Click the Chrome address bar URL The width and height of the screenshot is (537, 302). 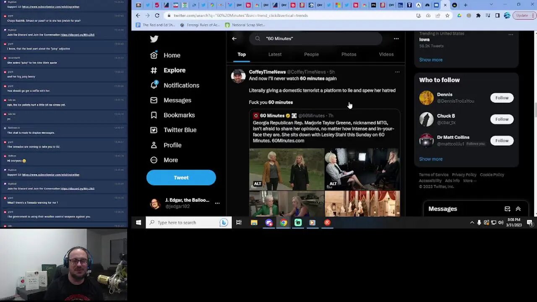click(x=241, y=16)
